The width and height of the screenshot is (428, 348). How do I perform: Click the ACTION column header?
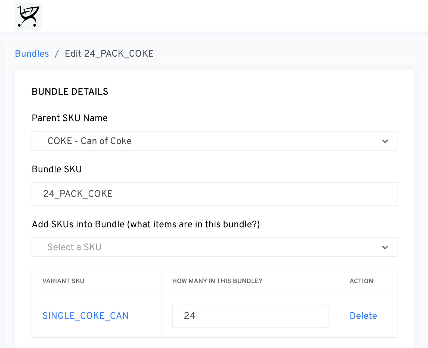click(361, 281)
